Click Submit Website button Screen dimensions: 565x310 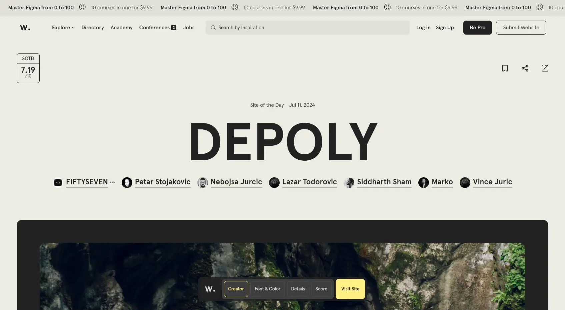tap(521, 28)
